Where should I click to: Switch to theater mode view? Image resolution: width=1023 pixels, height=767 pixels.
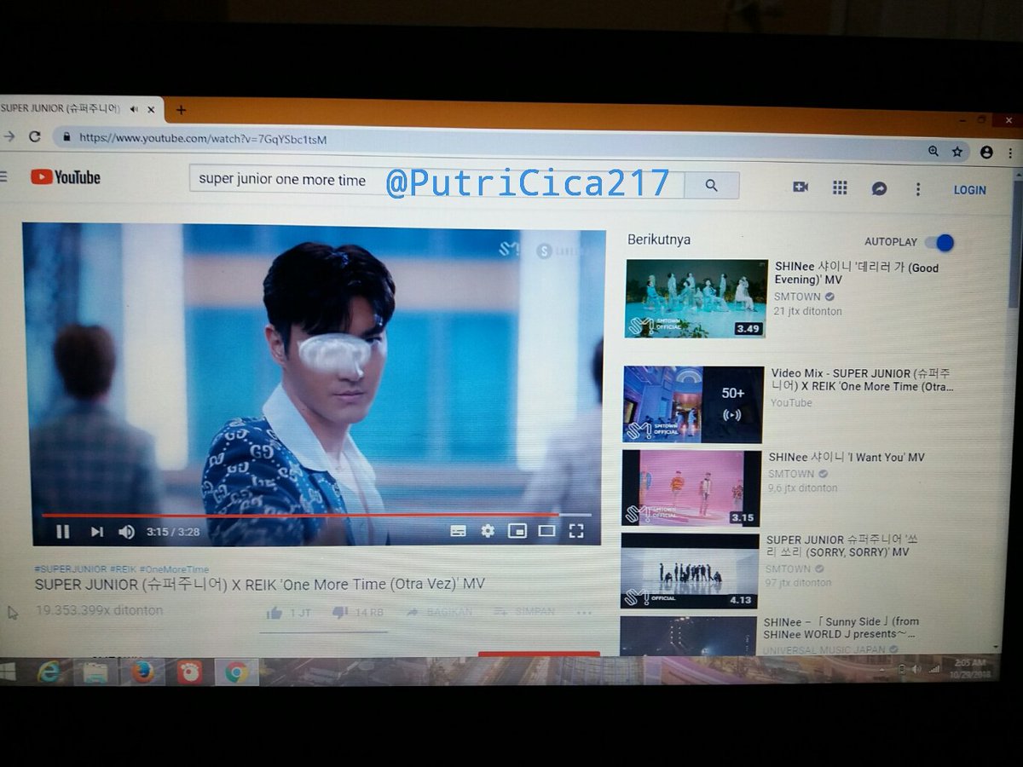[546, 531]
